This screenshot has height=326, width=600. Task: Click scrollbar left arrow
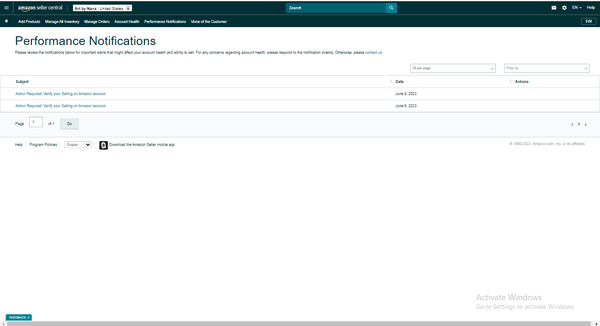coord(2,323)
